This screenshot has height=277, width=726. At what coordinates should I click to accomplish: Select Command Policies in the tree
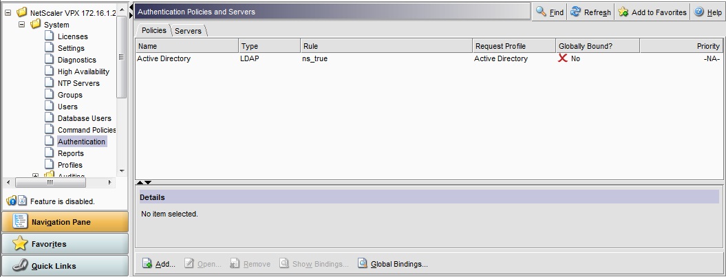pos(87,130)
